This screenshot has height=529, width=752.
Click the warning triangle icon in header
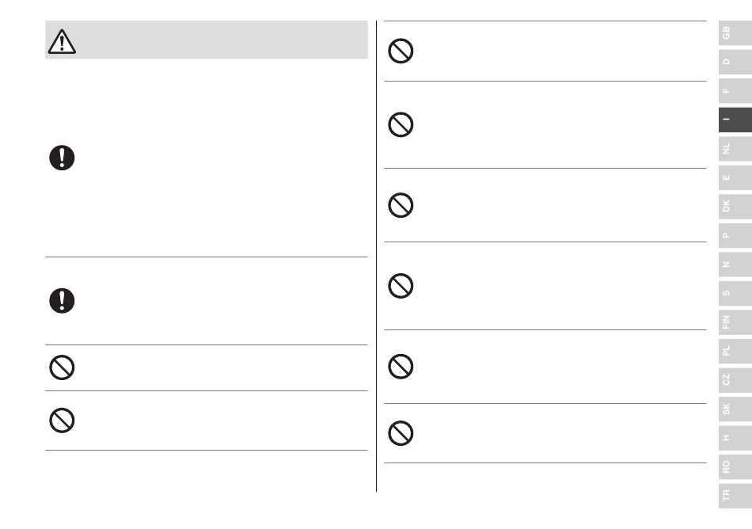pyautogui.click(x=62, y=42)
